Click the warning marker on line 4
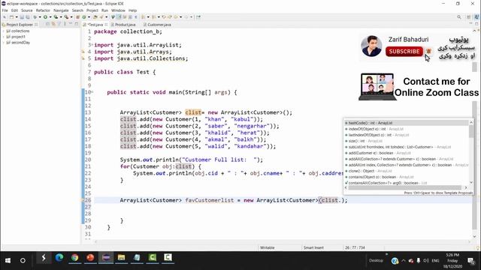Screen dimensions: 481x270 [83, 52]
